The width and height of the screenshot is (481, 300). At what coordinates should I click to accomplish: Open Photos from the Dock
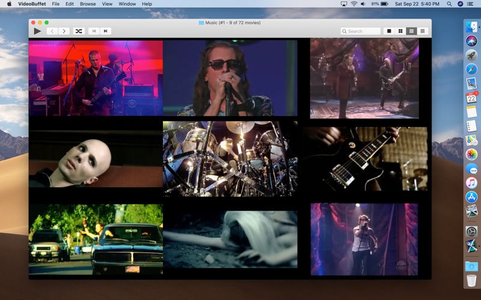coord(471,154)
